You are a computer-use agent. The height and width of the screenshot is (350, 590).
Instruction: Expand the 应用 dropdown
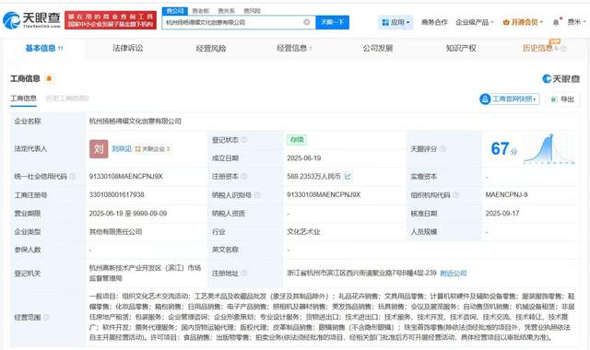(395, 22)
